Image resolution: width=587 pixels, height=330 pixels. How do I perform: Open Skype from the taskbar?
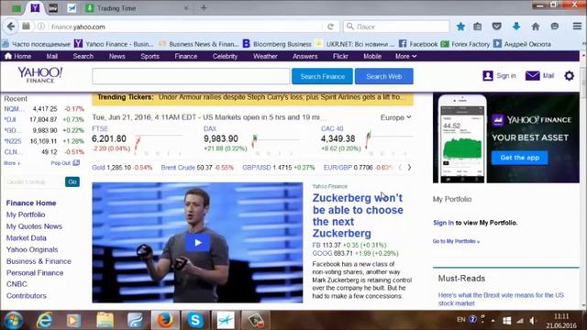(x=195, y=320)
